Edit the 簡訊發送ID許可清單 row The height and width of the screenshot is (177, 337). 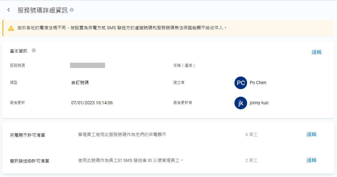(311, 160)
